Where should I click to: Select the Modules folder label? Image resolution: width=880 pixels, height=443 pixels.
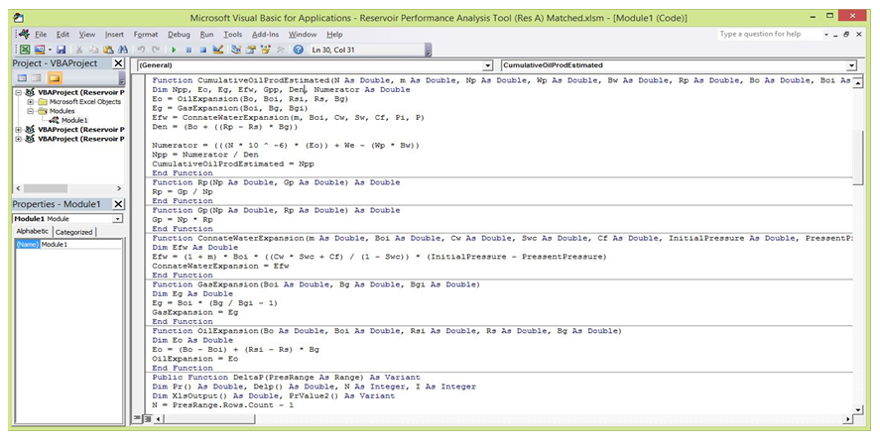62,111
